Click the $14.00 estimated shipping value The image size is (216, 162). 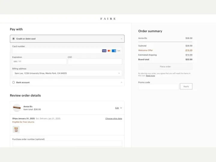coord(189,55)
